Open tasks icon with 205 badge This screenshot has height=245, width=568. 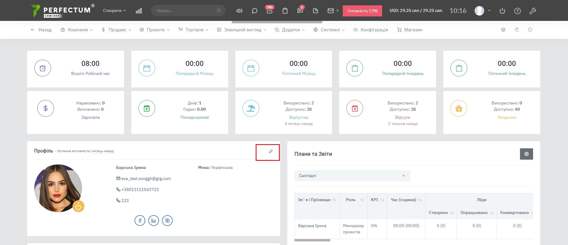click(x=269, y=11)
